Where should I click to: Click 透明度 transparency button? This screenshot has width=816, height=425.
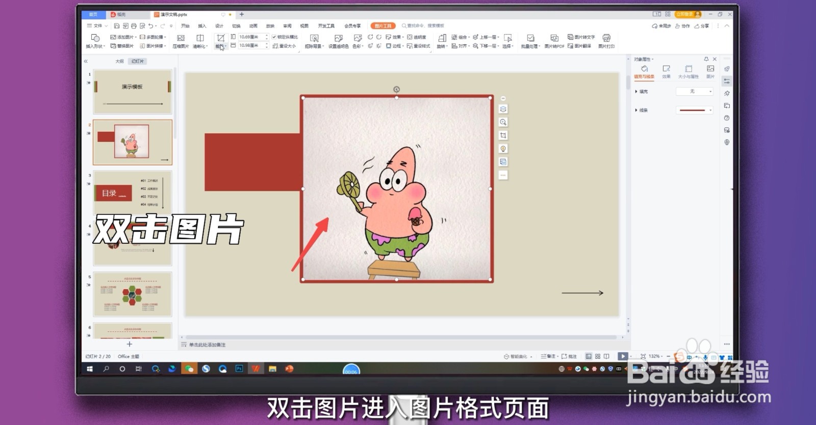pyautogui.click(x=417, y=37)
